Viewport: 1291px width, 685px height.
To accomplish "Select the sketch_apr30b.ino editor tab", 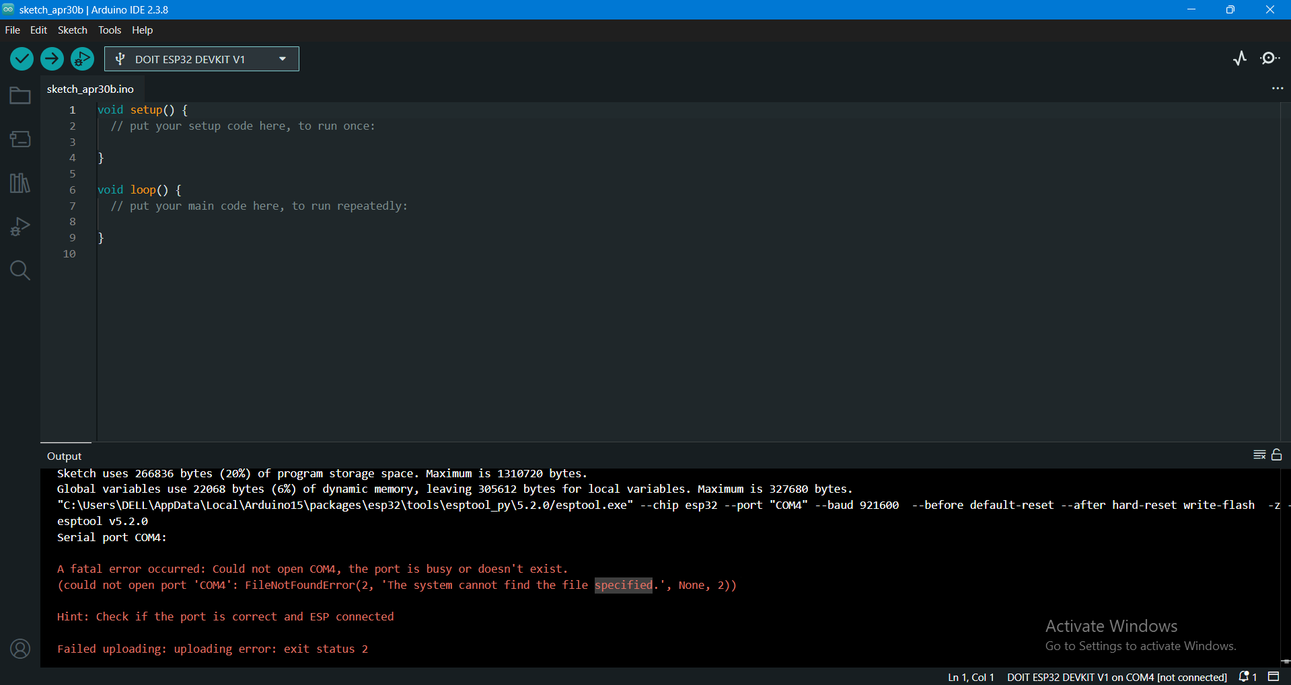I will [x=91, y=89].
